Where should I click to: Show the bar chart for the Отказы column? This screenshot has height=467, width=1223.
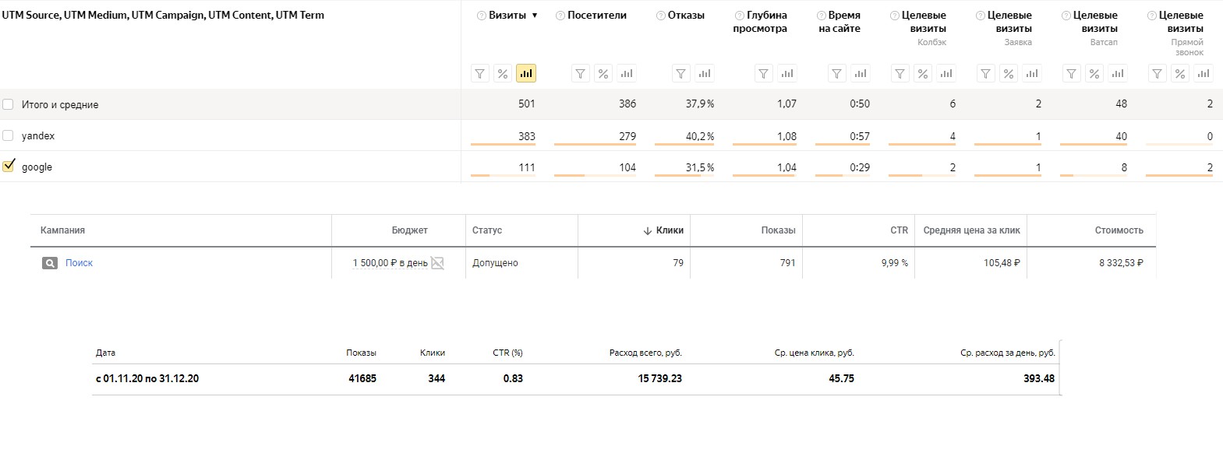705,74
